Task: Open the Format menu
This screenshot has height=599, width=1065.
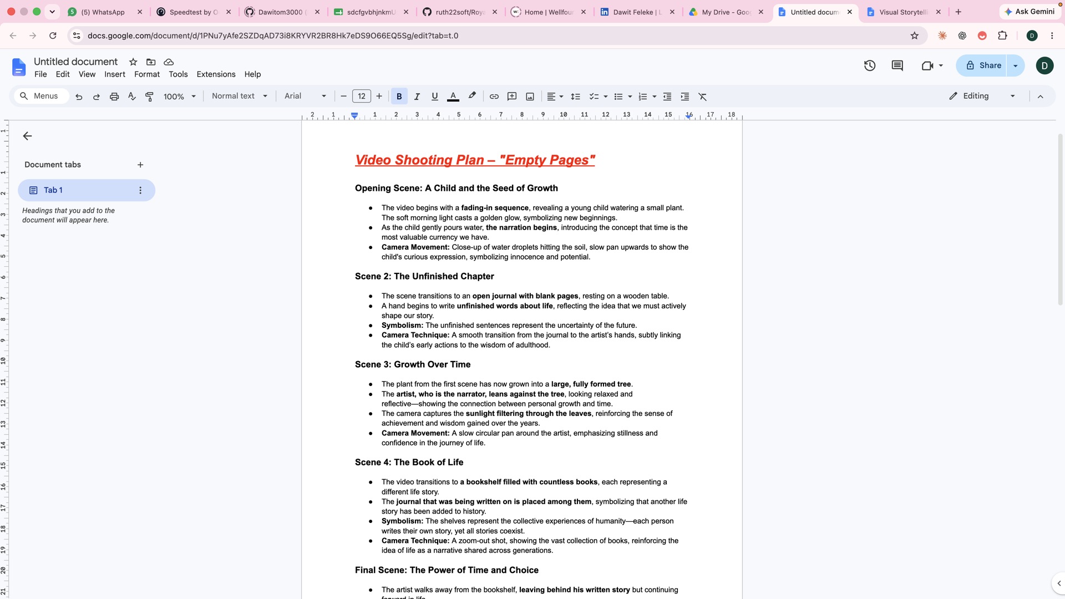Action: (147, 74)
